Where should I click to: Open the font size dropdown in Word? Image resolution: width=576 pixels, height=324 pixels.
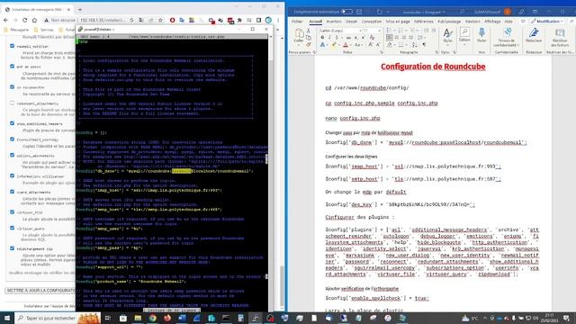click(379, 31)
